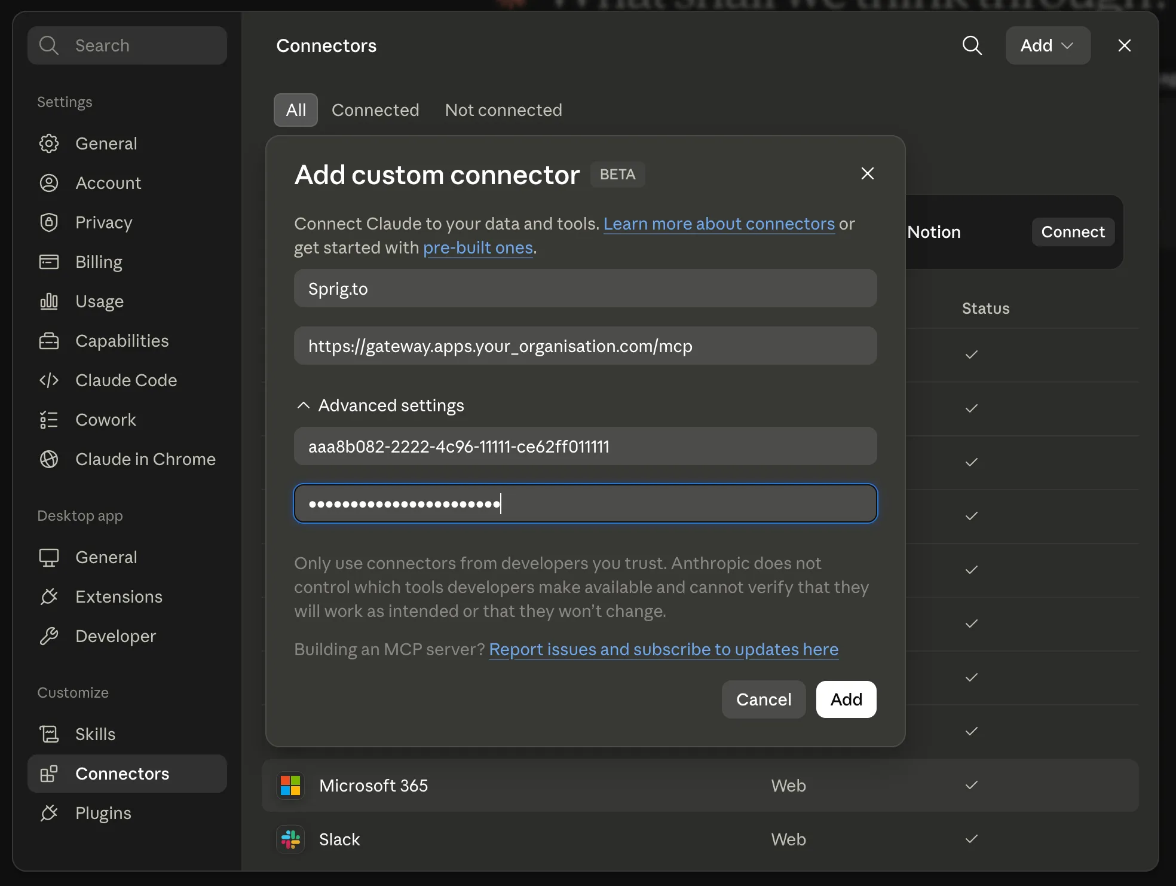Click the Desktop app General monitor icon
This screenshot has height=886, width=1176.
click(x=49, y=557)
